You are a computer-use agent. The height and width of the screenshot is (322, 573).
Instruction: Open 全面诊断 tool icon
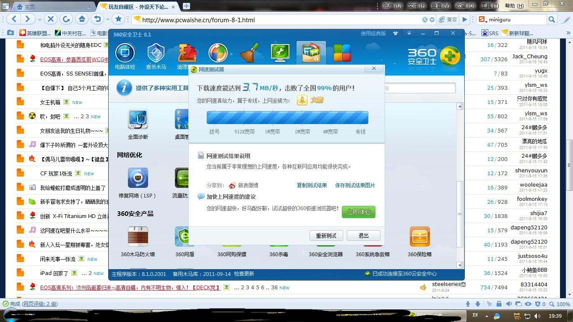[x=138, y=124]
